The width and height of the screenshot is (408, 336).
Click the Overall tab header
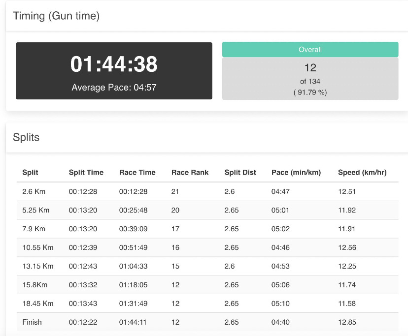pos(310,49)
